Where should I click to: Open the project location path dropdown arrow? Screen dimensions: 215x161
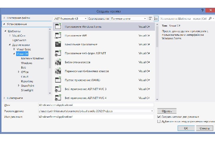click(x=152, y=111)
